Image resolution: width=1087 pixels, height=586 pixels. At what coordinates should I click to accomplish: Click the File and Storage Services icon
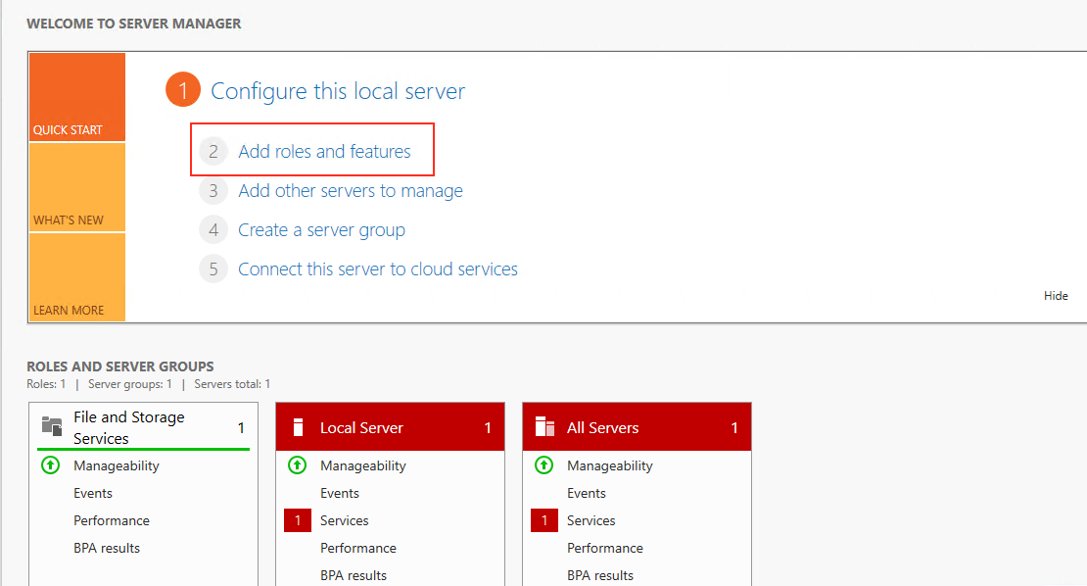(x=52, y=426)
